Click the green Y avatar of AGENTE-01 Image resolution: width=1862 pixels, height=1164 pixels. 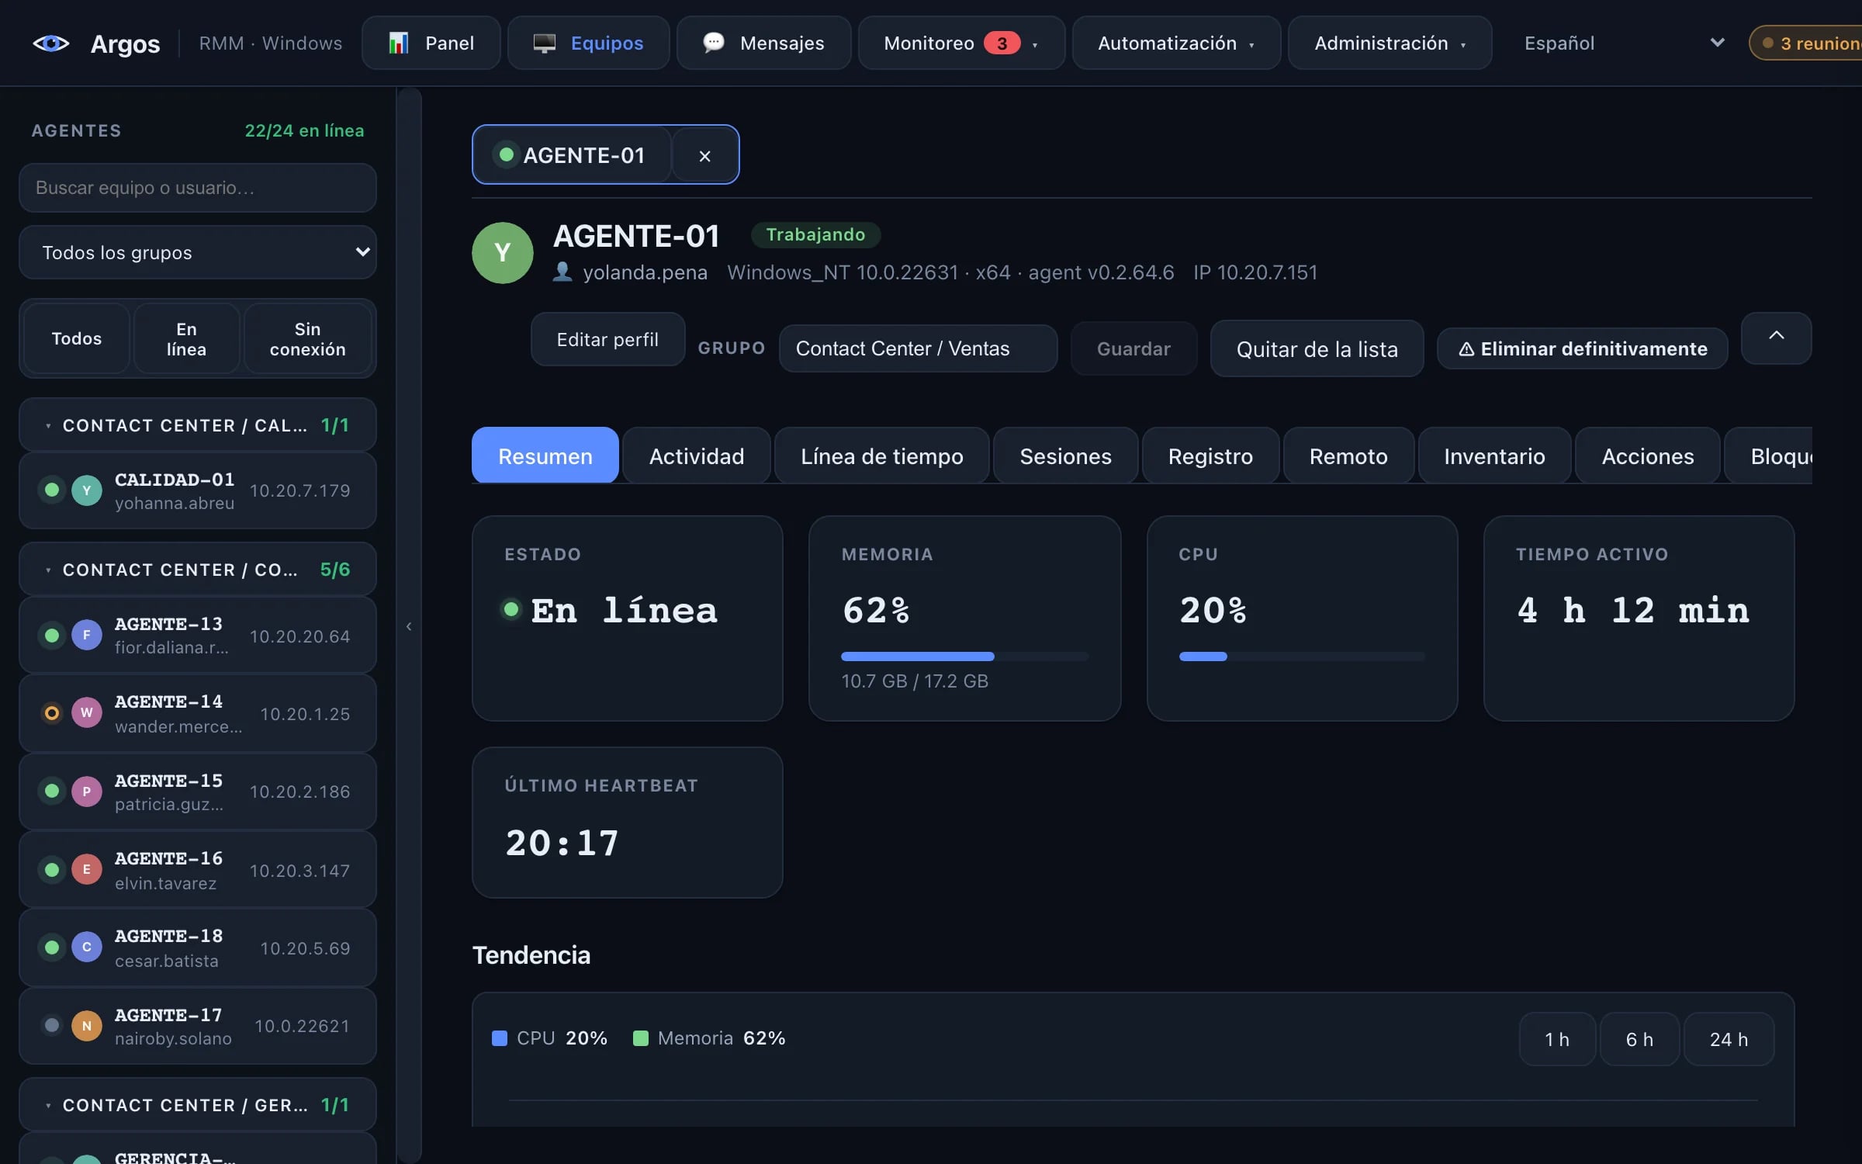click(503, 253)
